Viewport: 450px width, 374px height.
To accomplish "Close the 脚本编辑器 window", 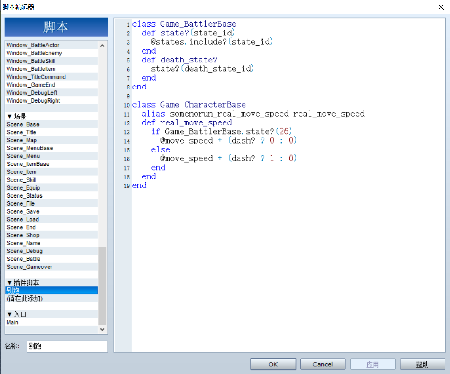I will (x=441, y=7).
